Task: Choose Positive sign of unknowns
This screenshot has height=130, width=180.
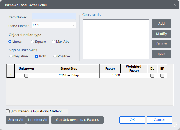Action: click(62, 56)
